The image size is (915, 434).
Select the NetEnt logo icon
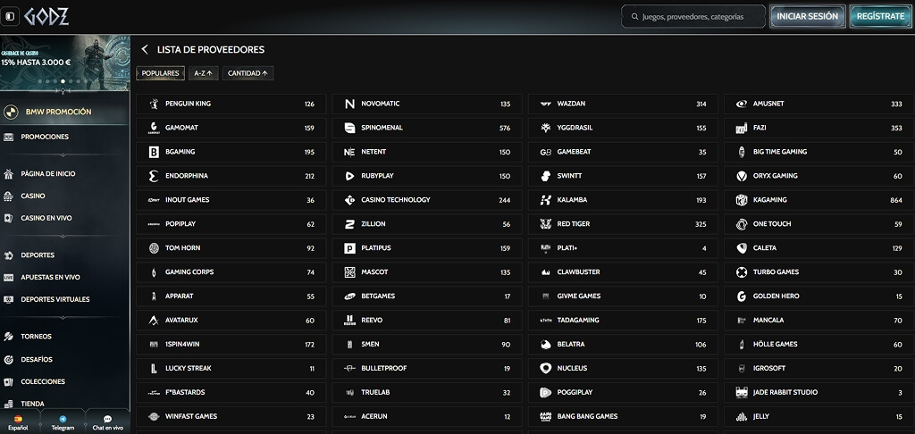point(349,152)
